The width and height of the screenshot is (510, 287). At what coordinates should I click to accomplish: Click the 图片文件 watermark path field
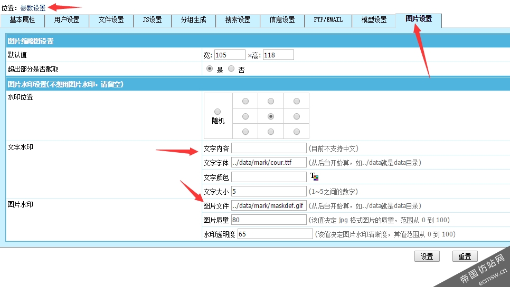(x=269, y=205)
